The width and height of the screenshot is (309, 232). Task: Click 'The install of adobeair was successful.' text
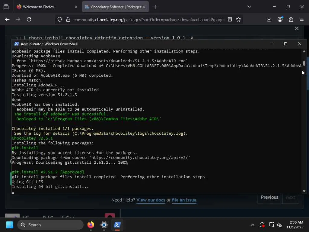pyautogui.click(x=61, y=114)
